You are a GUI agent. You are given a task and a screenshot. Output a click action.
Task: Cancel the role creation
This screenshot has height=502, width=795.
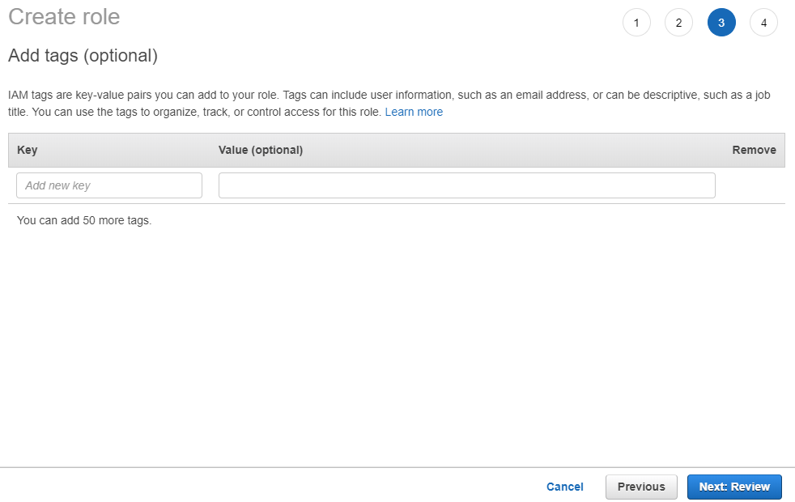point(565,487)
